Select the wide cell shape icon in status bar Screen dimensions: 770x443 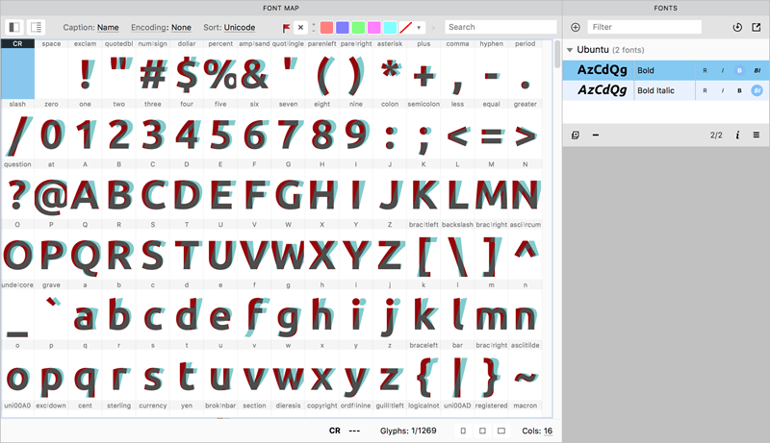coord(500,431)
